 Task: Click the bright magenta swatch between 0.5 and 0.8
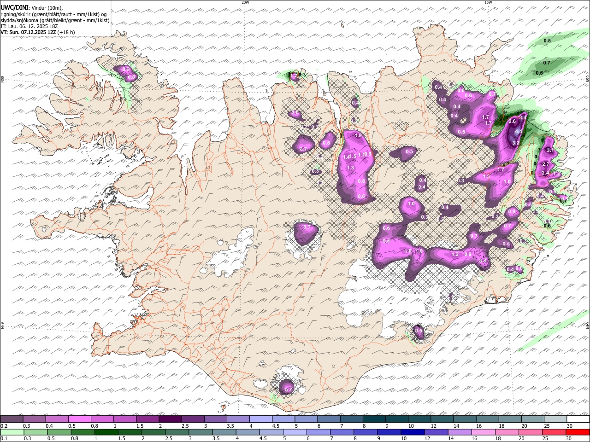[x=79, y=419]
